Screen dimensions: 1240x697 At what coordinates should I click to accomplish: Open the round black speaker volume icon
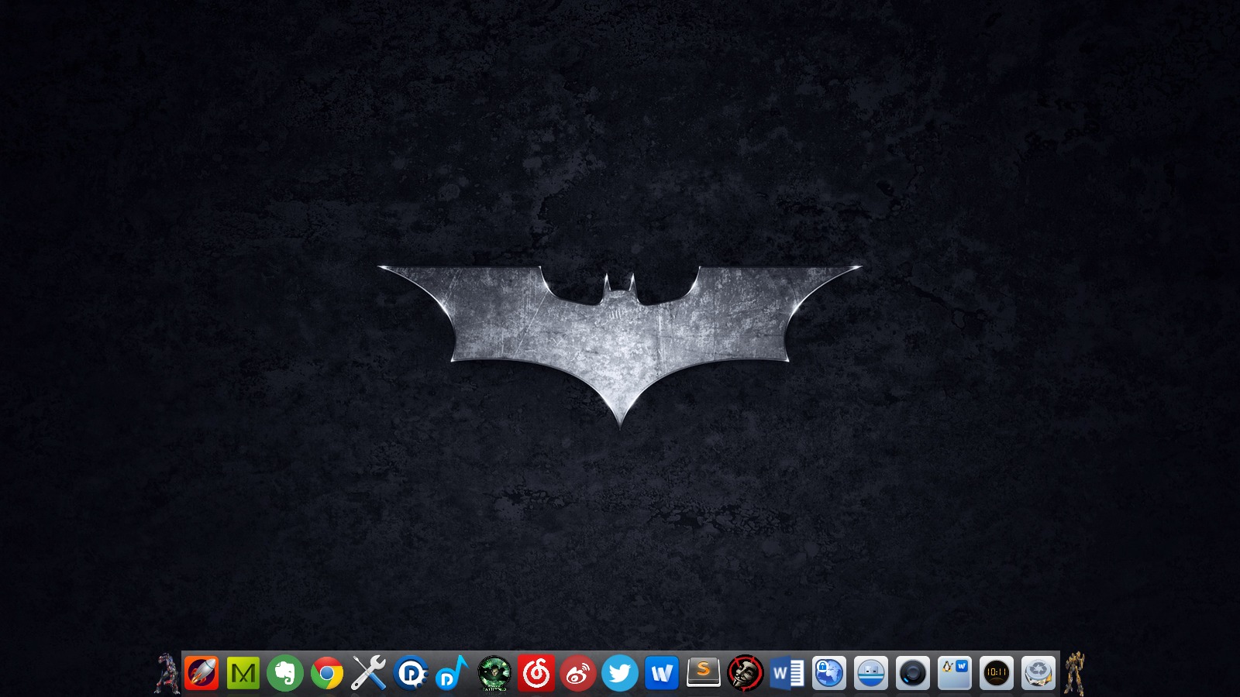pos(913,673)
